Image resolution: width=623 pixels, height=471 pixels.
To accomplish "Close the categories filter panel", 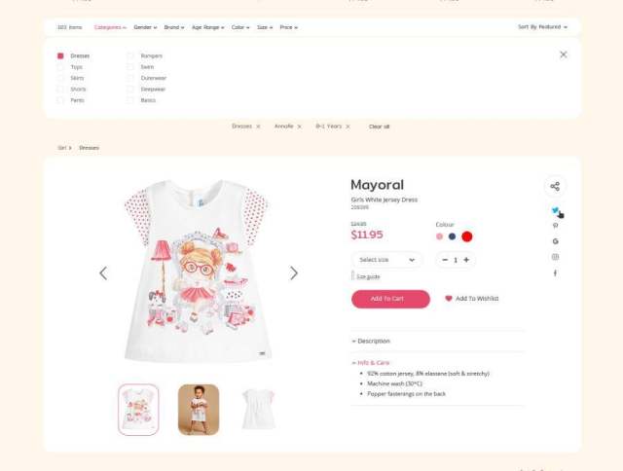I will coord(564,54).
